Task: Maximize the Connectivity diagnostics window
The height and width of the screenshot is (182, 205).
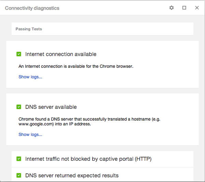Action: (184, 8)
